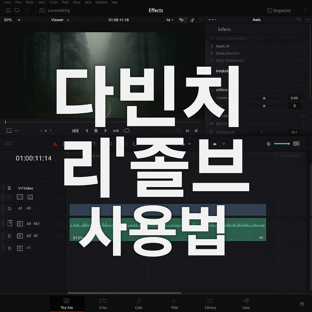Toggle the diamond on A2 42 track
The image size is (312, 312).
9,236
